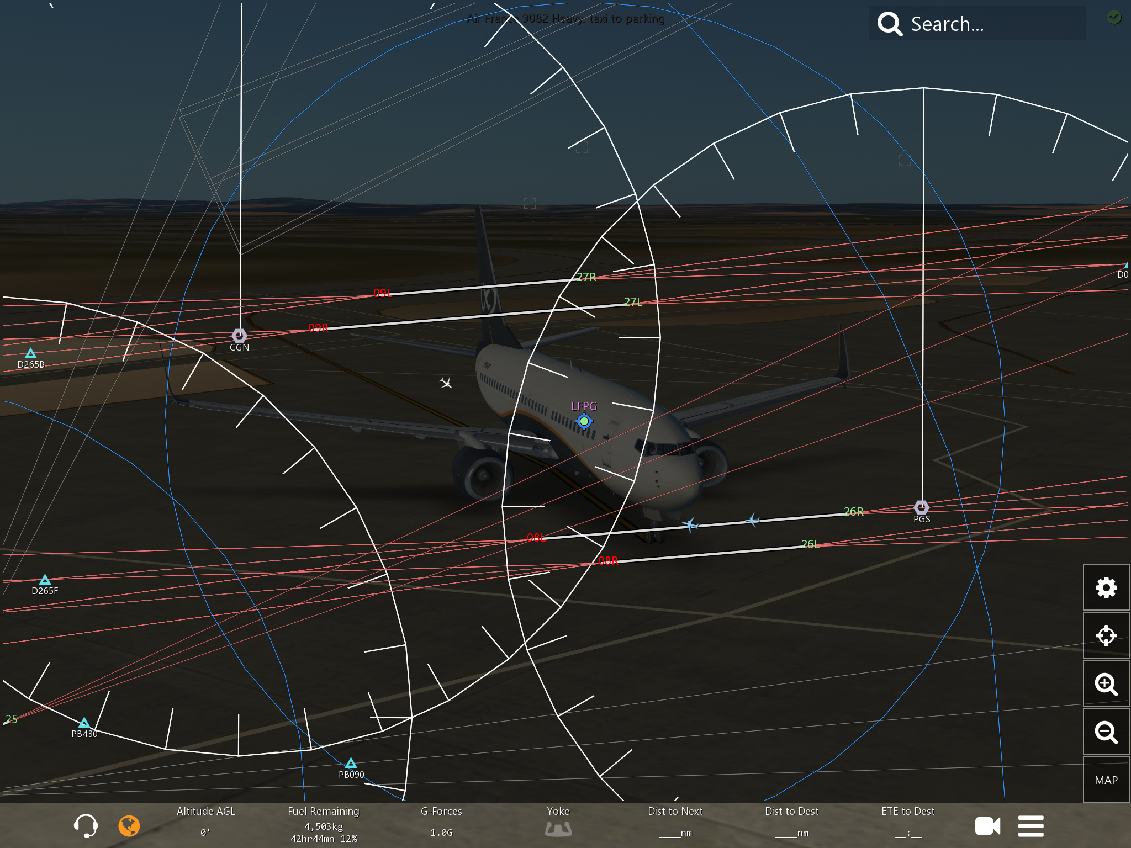Click the Yoke indicator in status bar
Screen dimensions: 1131x848
point(558,823)
